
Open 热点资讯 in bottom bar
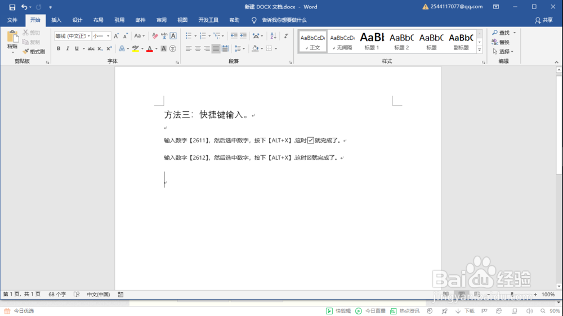tap(405, 311)
